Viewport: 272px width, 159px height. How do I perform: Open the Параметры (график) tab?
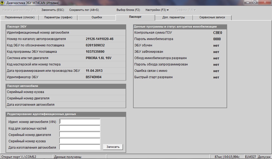(x=58, y=17)
